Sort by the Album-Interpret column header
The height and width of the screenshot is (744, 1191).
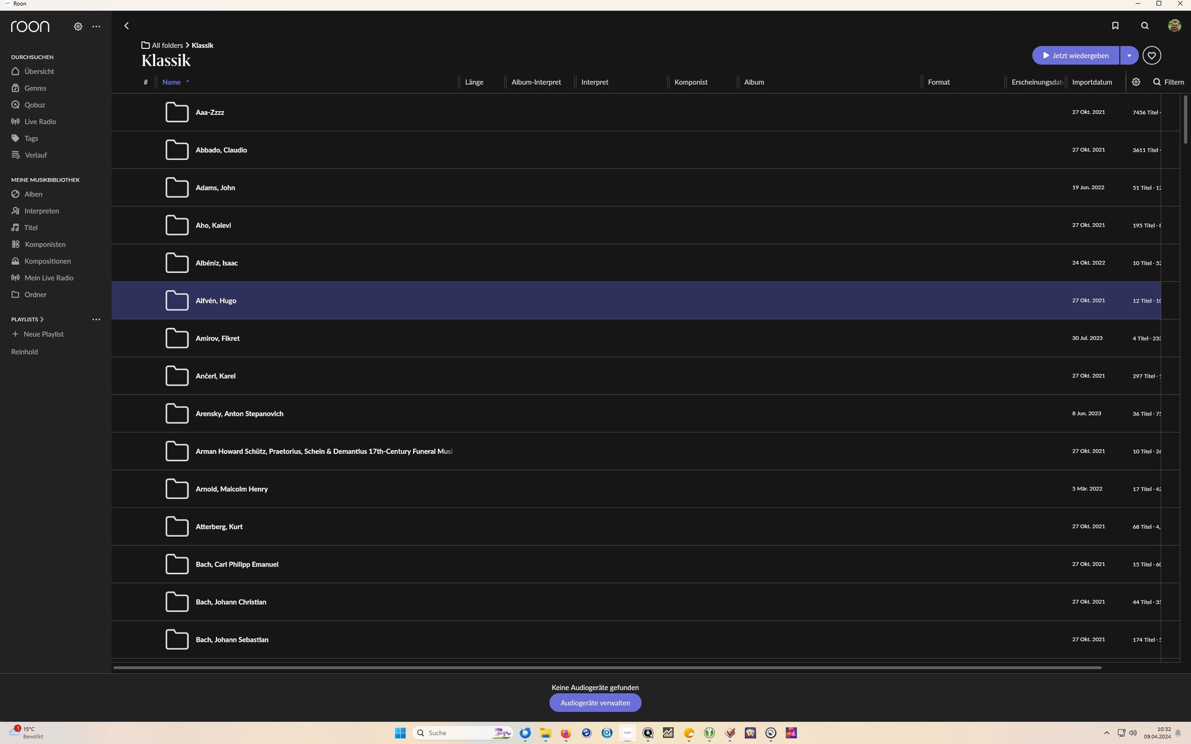tap(536, 82)
